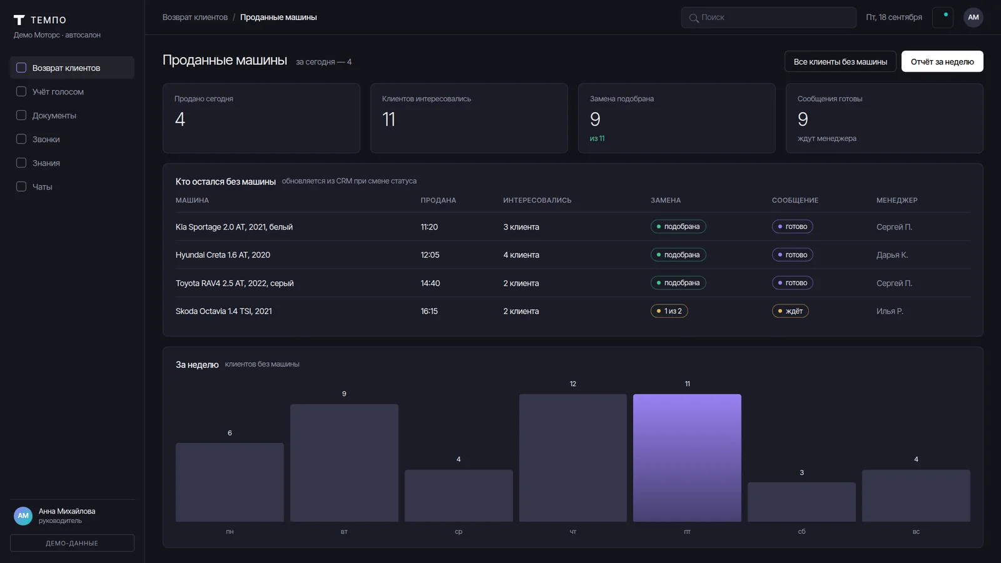The width and height of the screenshot is (1001, 563).
Task: Open notifications via the green-dot button
Action: pos(943,18)
